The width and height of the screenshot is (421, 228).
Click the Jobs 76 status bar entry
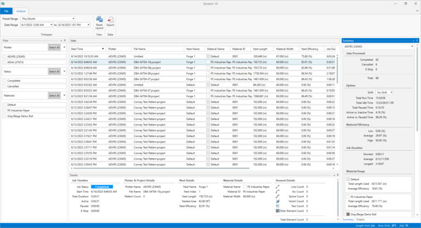pos(404,226)
